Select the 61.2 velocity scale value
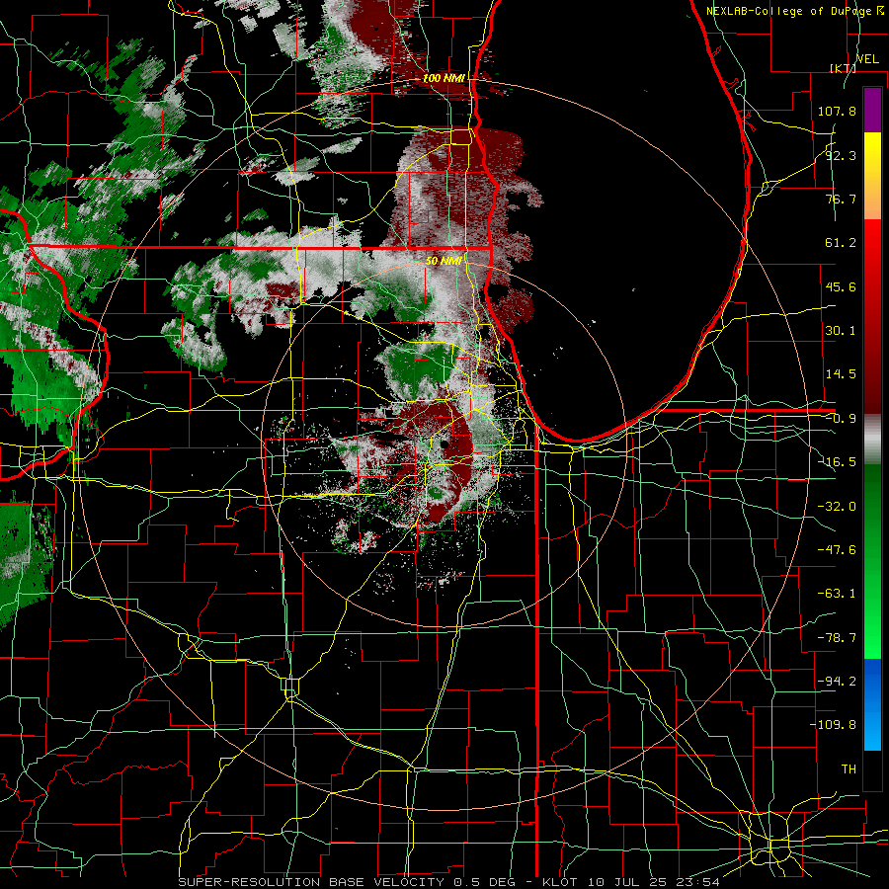This screenshot has width=889, height=889. pyautogui.click(x=841, y=243)
